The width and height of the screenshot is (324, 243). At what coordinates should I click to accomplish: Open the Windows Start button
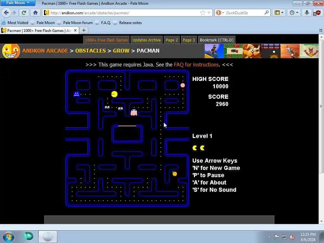point(9,237)
